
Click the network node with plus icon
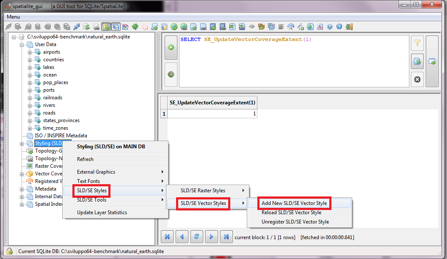(x=301, y=27)
